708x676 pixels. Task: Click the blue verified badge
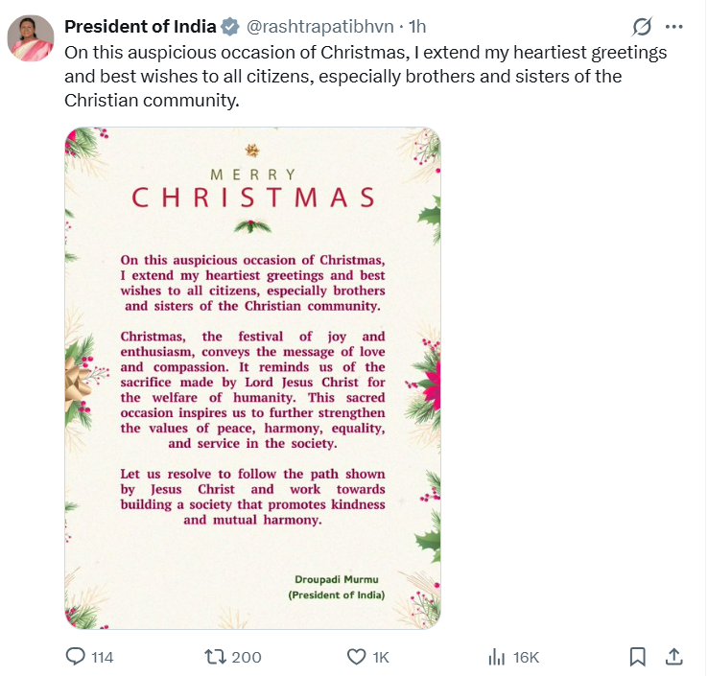230,26
